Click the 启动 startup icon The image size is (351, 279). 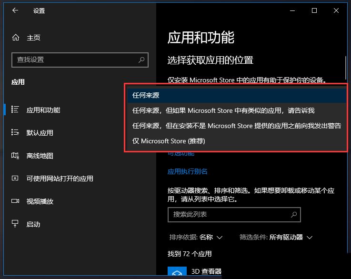[15, 224]
